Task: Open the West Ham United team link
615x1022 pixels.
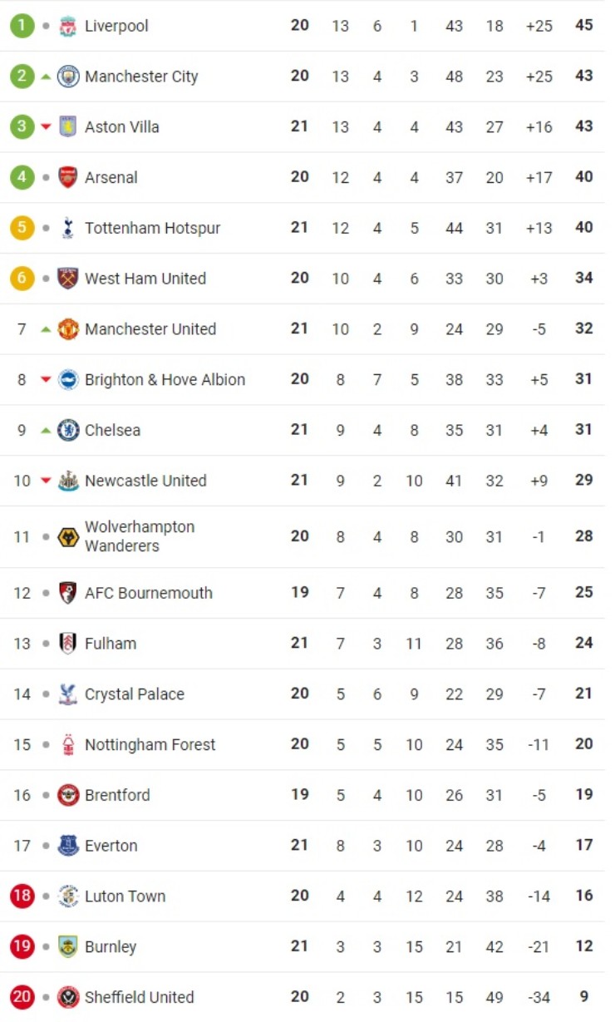Action: (145, 279)
